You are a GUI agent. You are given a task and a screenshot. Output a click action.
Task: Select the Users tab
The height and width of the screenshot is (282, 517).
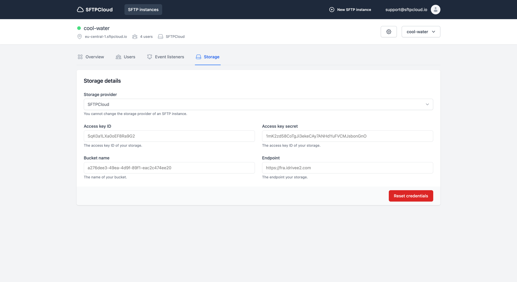(x=125, y=56)
